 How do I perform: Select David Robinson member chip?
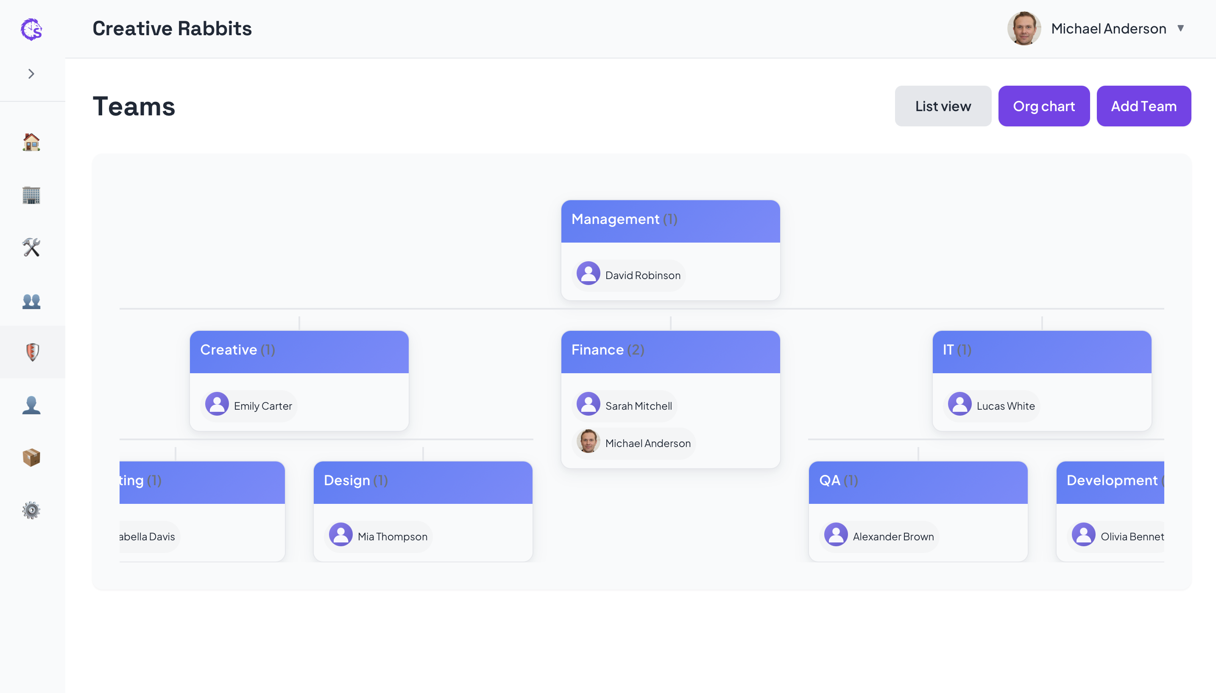(x=630, y=275)
